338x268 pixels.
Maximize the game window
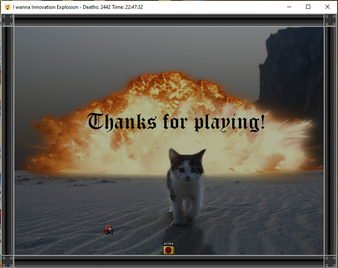tap(308, 7)
